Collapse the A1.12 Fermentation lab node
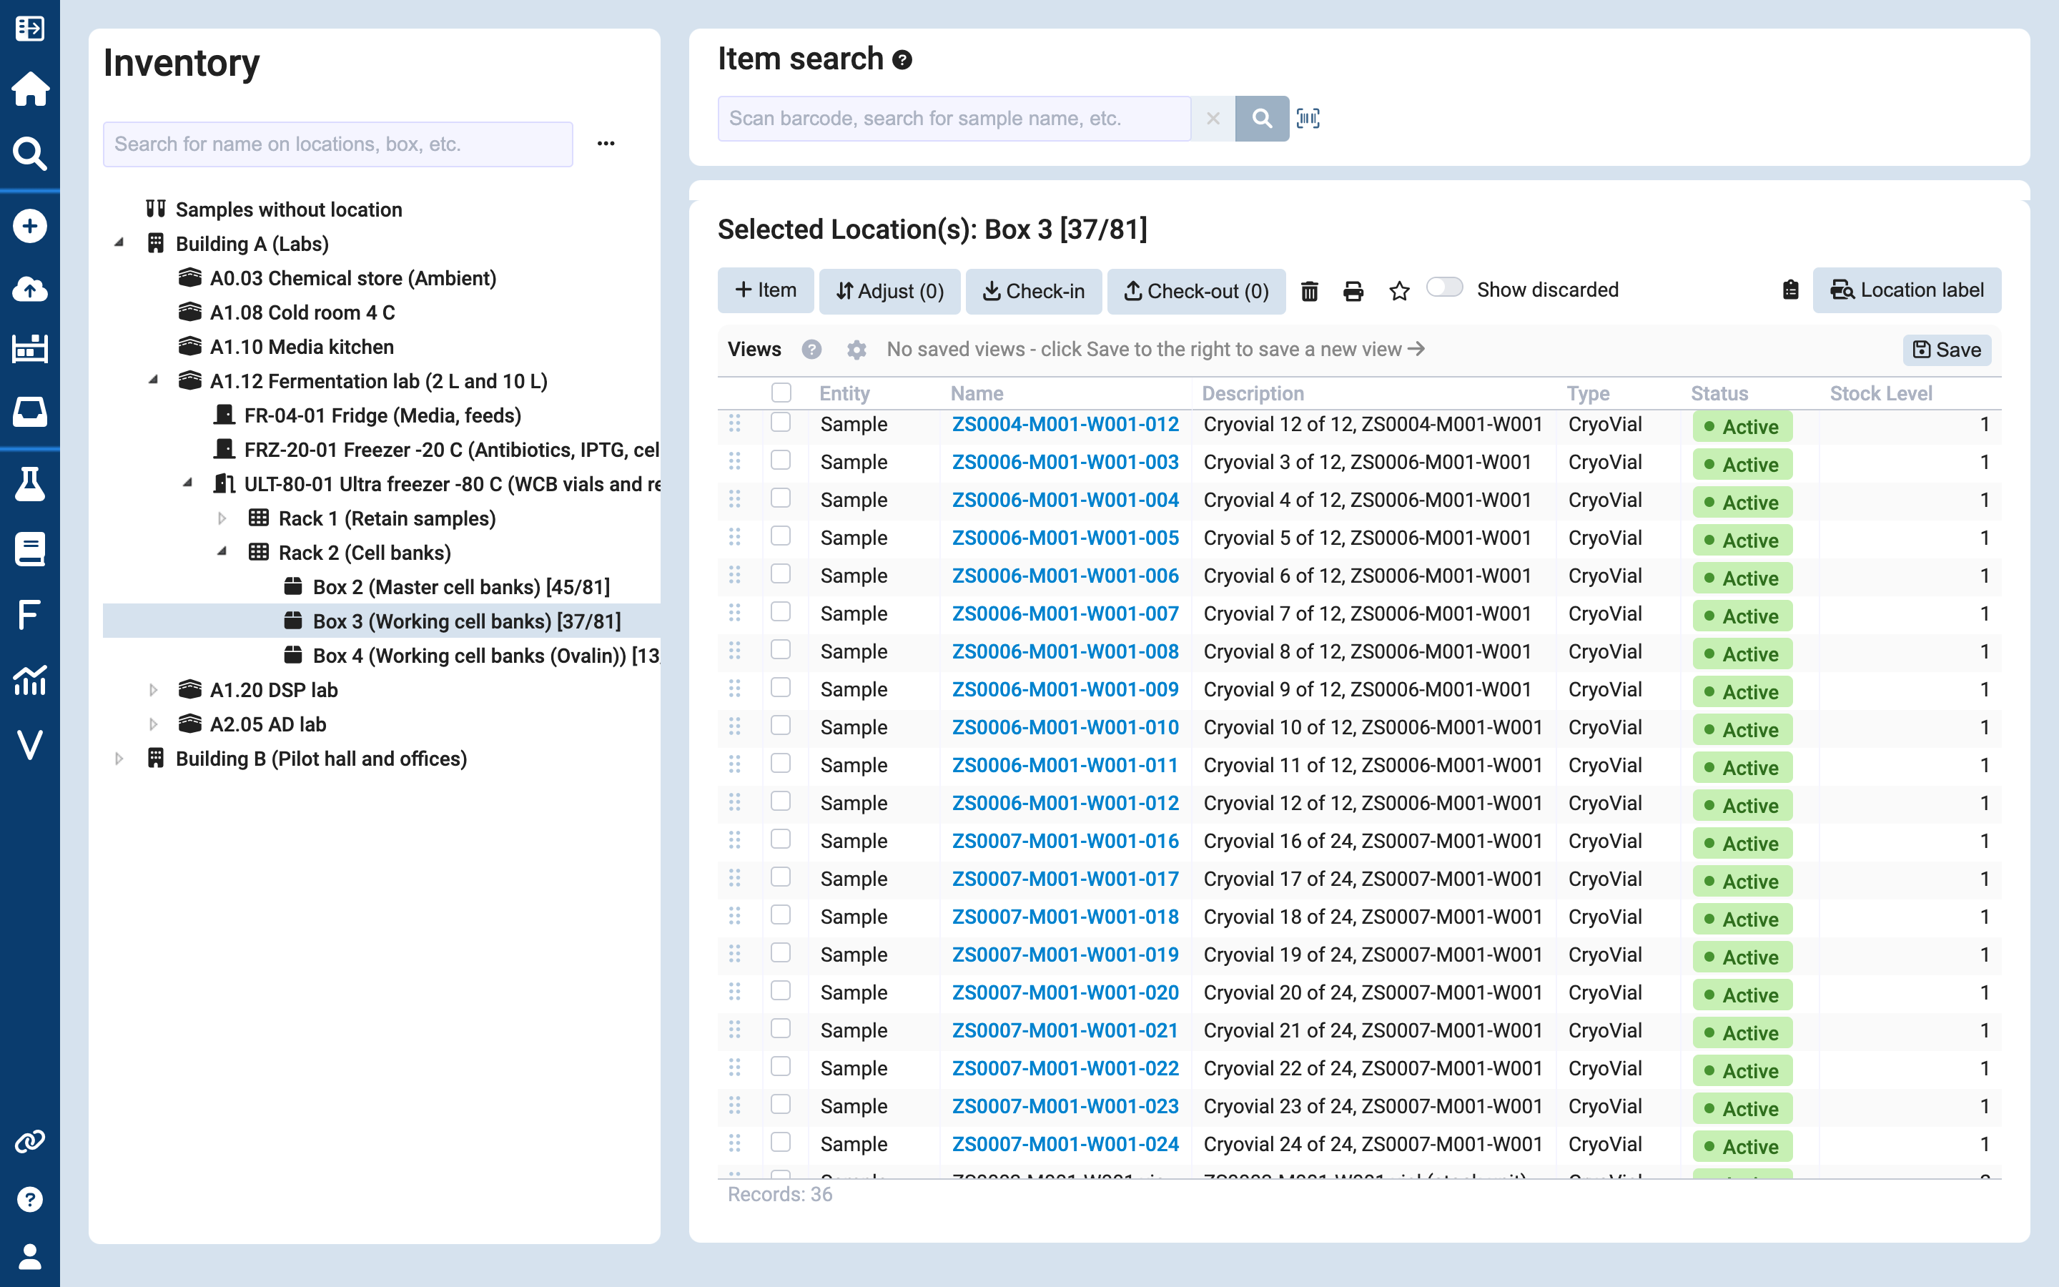Screen dimensions: 2059x1287 pos(153,380)
